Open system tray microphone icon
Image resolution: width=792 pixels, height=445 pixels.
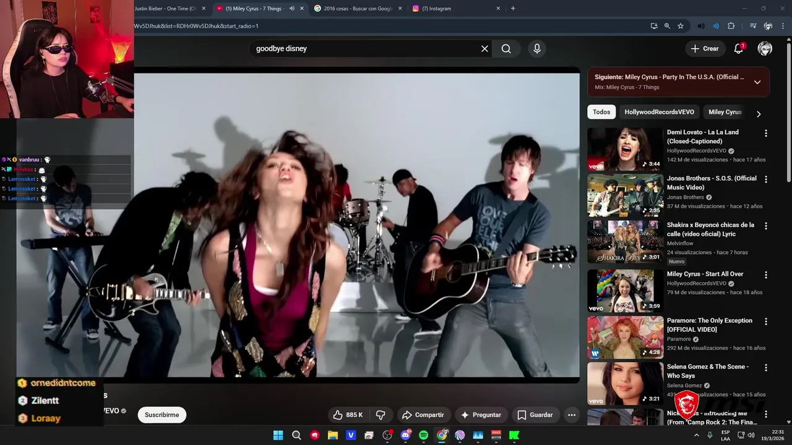[x=710, y=435]
